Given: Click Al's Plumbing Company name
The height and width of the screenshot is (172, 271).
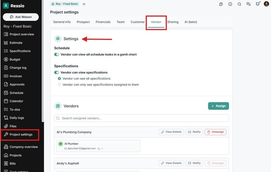Looking at the screenshot, I should (74, 132).
